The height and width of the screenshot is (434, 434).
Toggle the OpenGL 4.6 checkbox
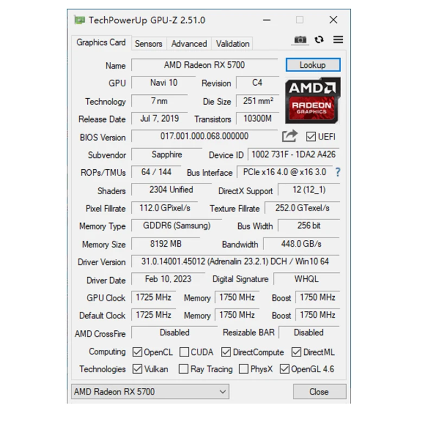point(284,369)
